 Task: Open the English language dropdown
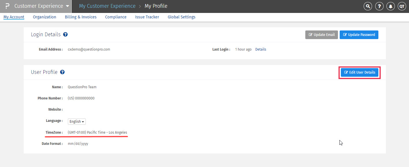77,122
